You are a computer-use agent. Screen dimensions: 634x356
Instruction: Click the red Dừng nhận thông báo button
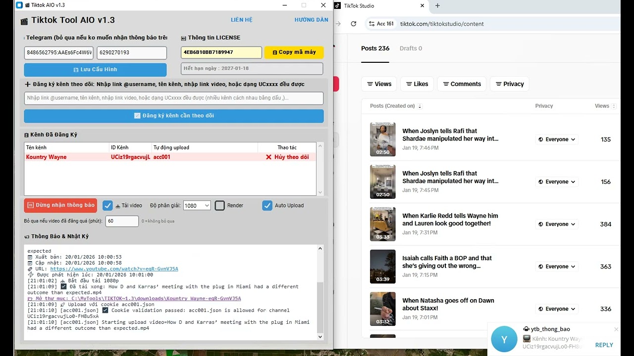(60, 205)
